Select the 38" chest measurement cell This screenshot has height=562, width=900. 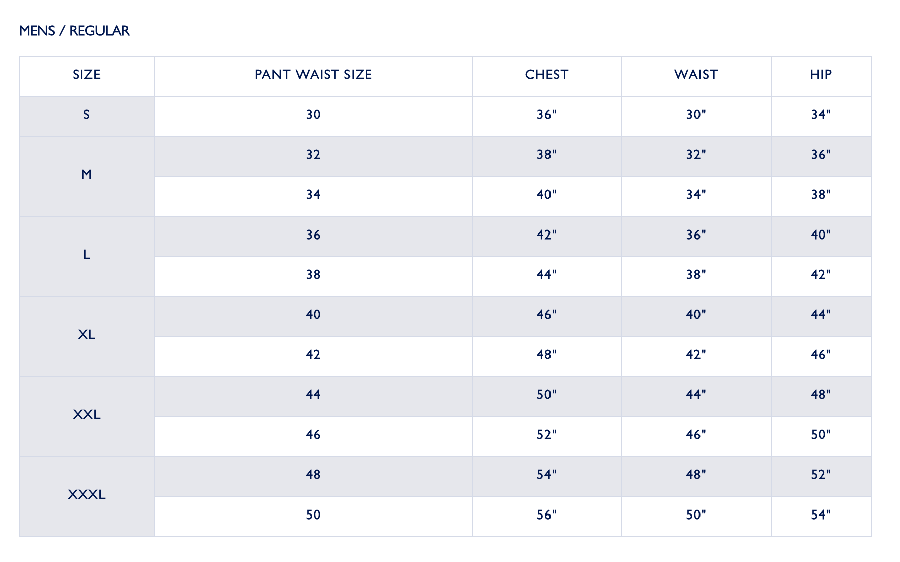(547, 156)
